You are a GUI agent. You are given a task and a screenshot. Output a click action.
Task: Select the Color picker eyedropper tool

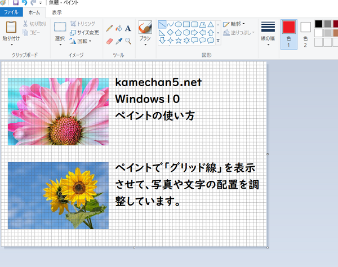pos(119,41)
